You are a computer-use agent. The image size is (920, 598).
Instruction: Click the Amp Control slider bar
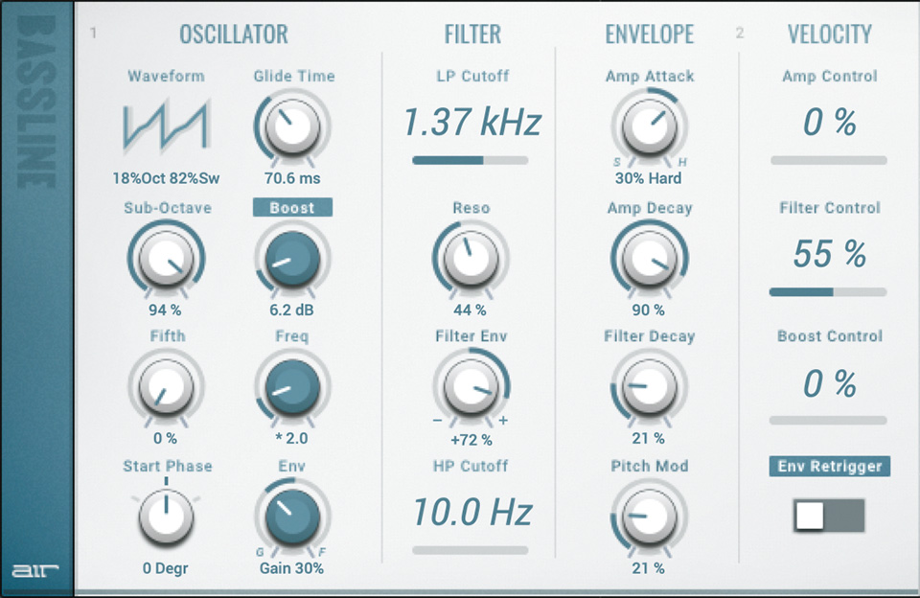[828, 160]
